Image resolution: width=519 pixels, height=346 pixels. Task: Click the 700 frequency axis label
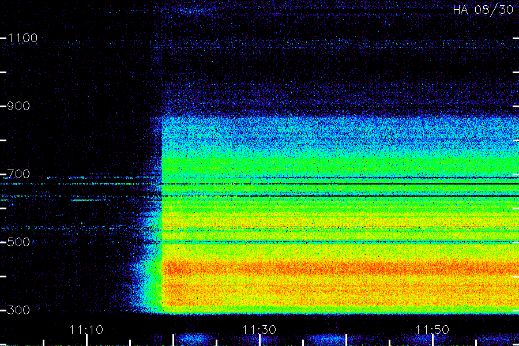pos(18,174)
